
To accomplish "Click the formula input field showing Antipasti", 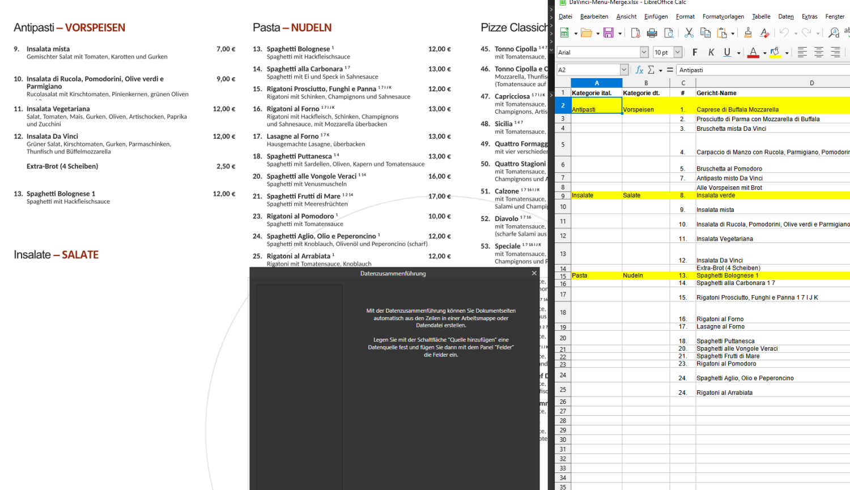I will (x=759, y=70).
